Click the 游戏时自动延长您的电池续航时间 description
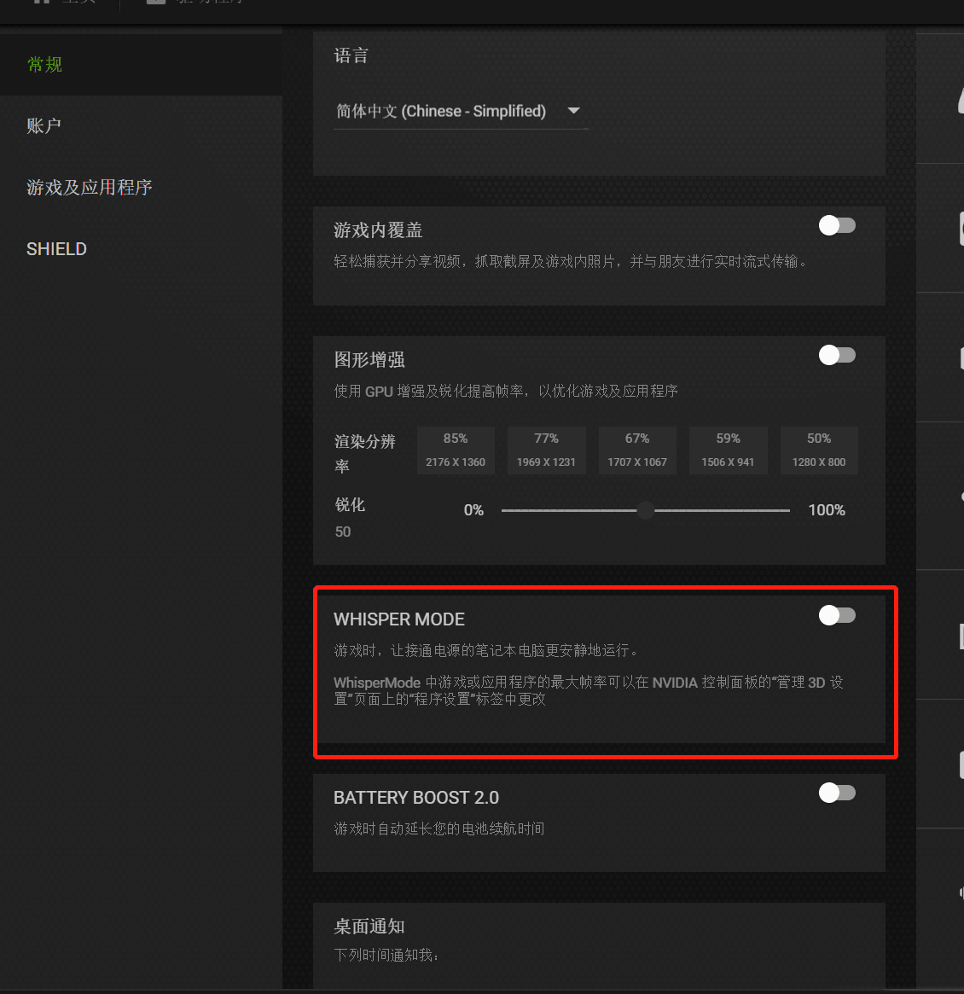This screenshot has width=964, height=994. (x=439, y=828)
